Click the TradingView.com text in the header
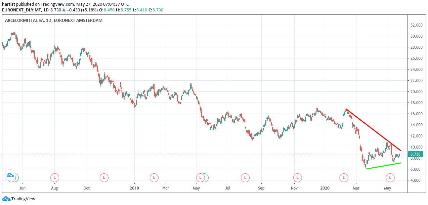The width and height of the screenshot is (428, 205). [57, 4]
